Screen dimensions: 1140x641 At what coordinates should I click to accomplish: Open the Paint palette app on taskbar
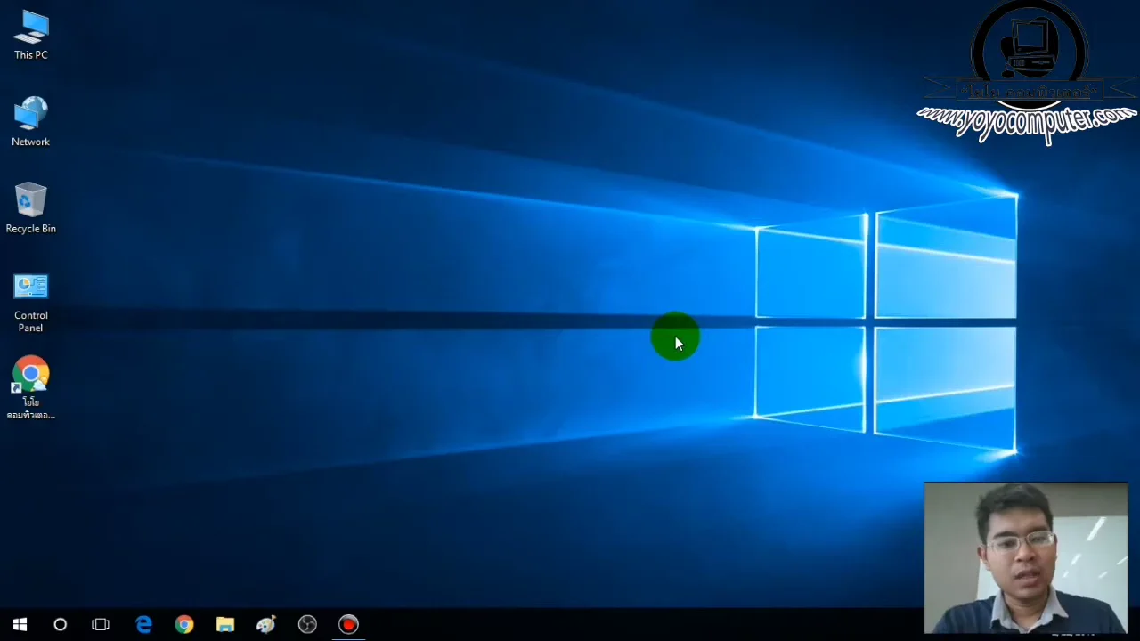tap(266, 625)
